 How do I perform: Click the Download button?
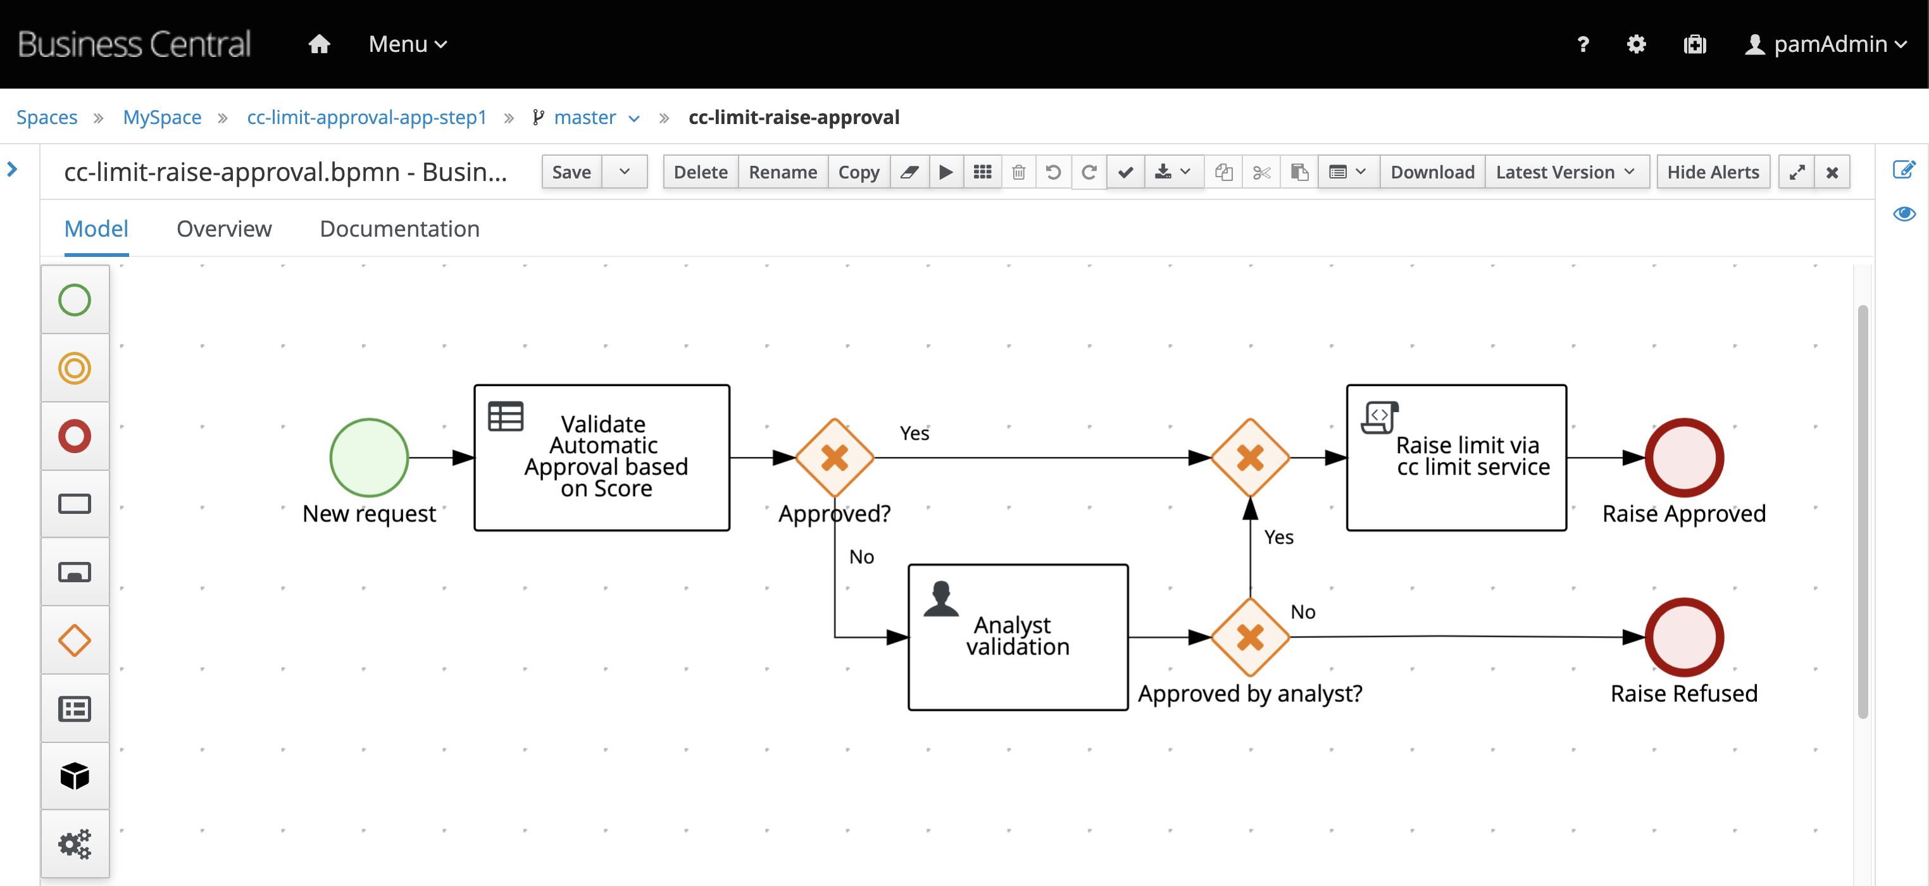click(x=1432, y=172)
